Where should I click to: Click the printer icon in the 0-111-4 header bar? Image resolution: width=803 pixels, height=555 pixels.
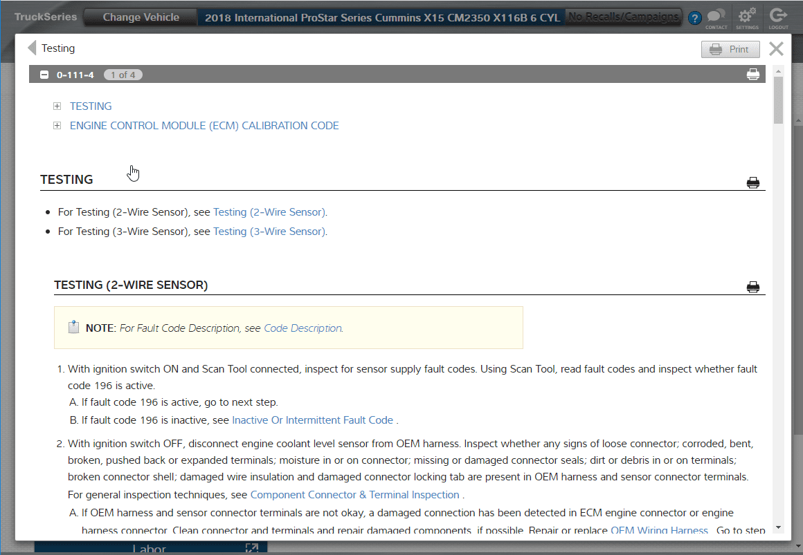click(x=753, y=75)
